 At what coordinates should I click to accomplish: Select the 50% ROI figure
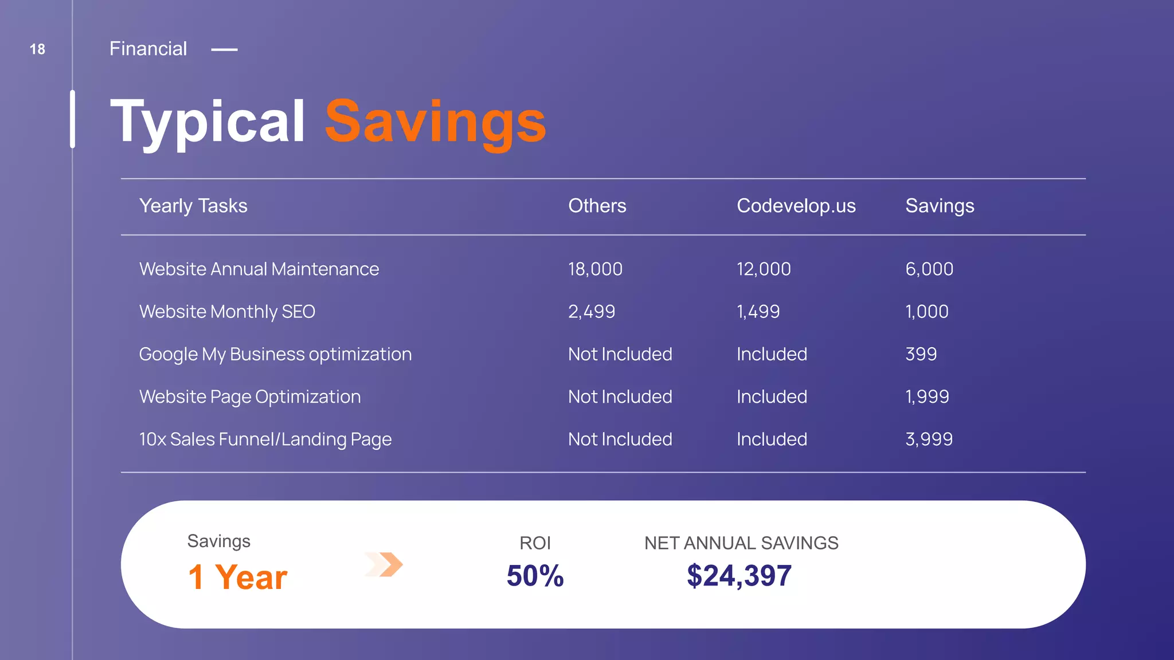point(535,576)
